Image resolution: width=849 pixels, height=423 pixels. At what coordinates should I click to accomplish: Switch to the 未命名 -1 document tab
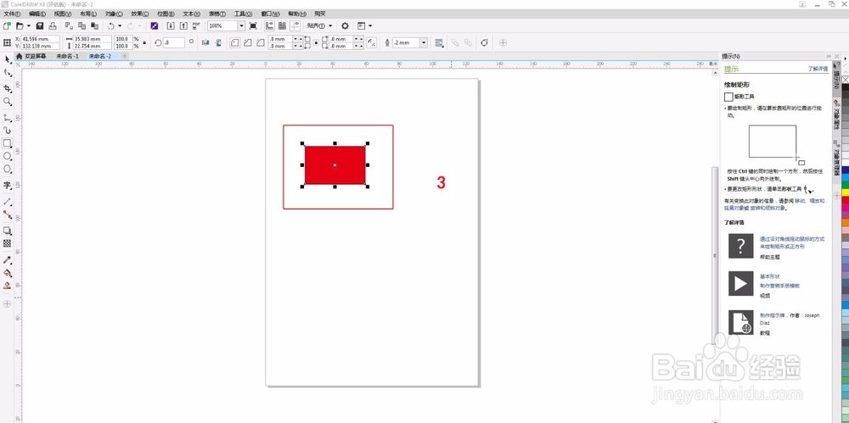coord(68,56)
